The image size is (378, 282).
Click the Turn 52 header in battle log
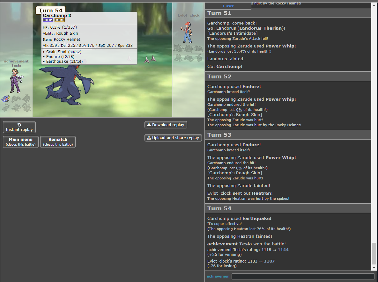[288, 76]
